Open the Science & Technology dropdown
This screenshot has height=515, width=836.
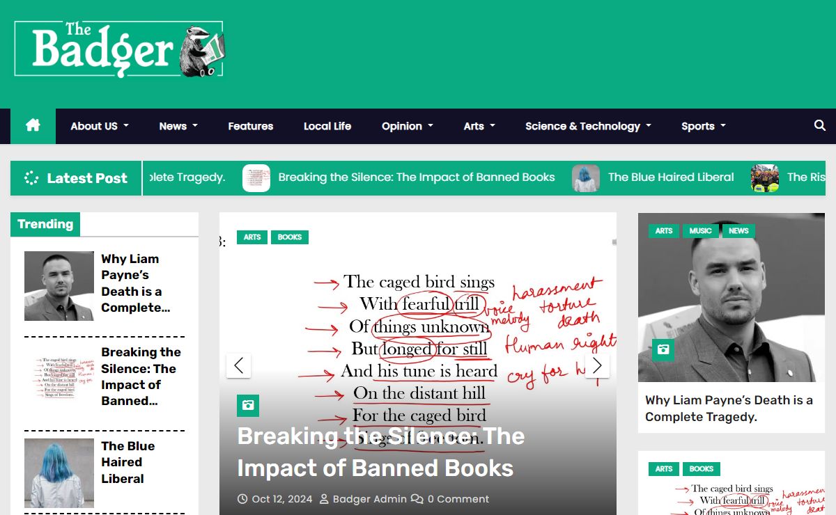click(x=587, y=126)
